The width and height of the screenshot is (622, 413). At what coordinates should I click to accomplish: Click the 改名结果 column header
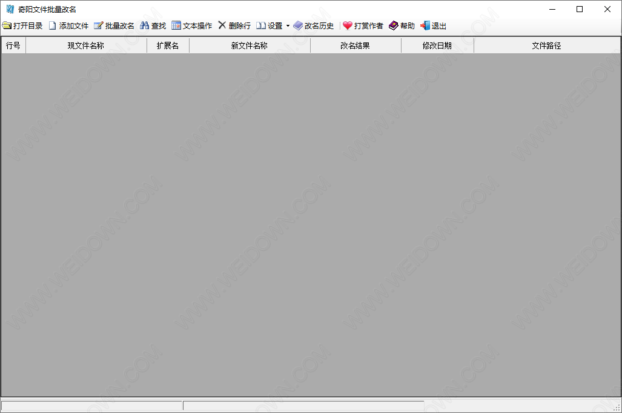point(356,45)
